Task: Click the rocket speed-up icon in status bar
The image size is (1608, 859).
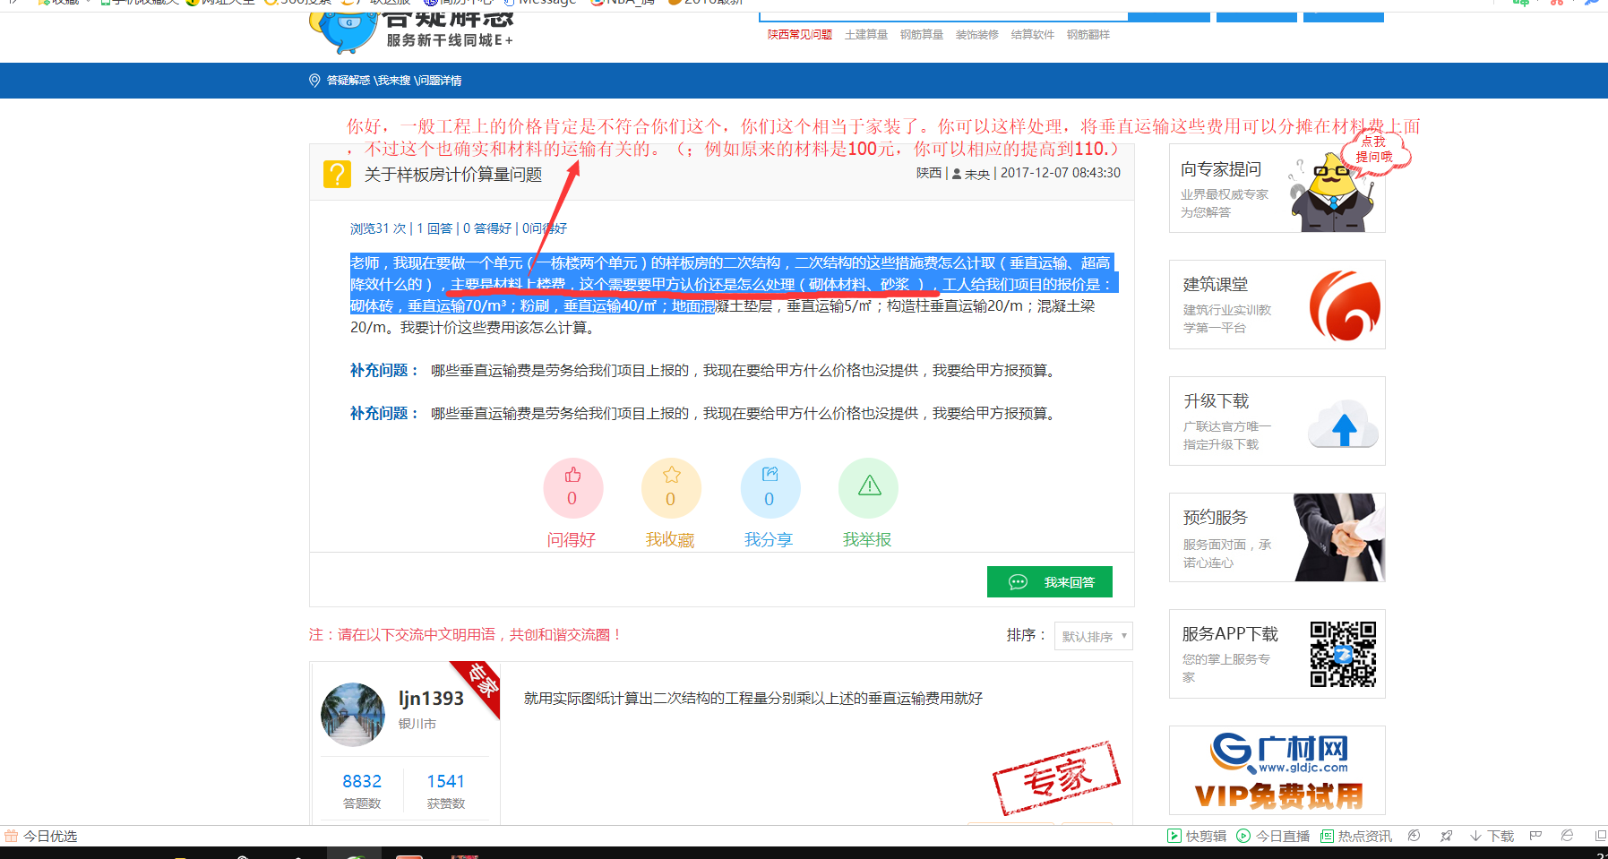Action: (1446, 836)
